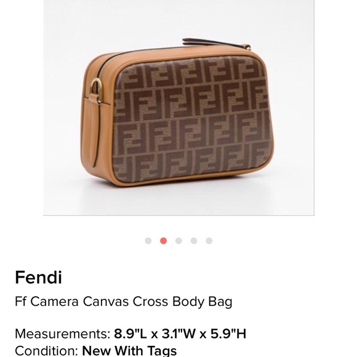This screenshot has height=357, width=357.
Task: Click the white background above bag
Action: (159, 20)
